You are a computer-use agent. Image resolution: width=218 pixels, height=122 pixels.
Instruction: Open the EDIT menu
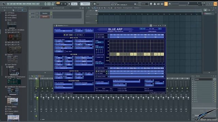11,4
